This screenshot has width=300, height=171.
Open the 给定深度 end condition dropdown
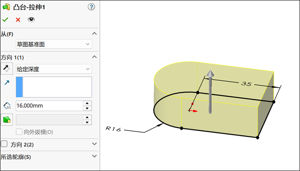coord(54,69)
